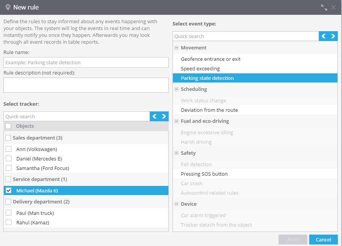Collapse the Fuel and eco-driving group

click(176, 121)
